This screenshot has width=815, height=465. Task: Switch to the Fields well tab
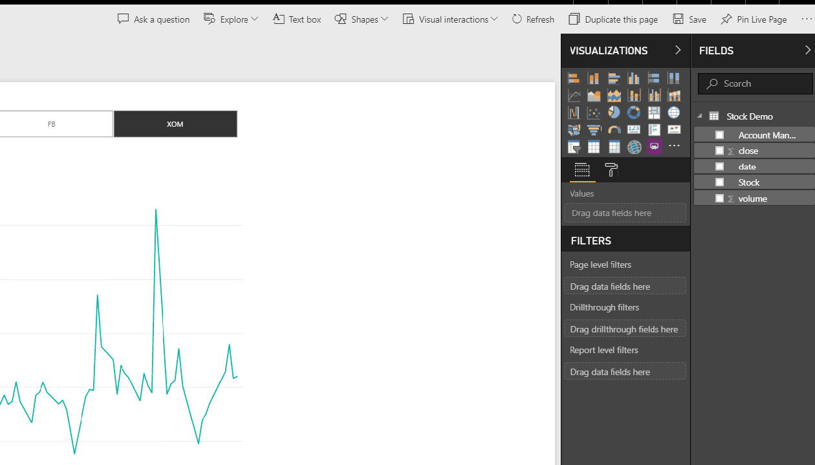(x=582, y=170)
